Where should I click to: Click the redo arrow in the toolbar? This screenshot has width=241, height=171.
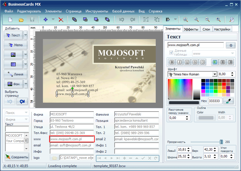tap(132, 20)
